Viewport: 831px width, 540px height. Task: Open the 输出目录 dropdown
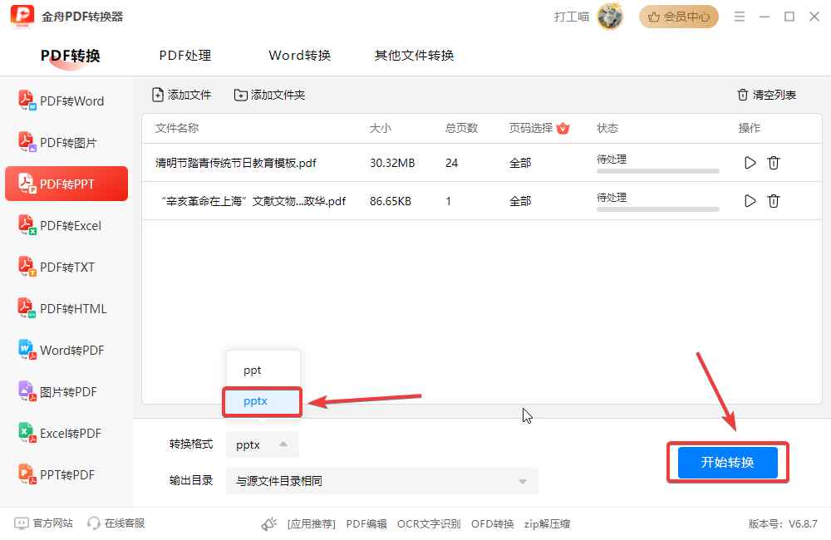click(x=381, y=481)
